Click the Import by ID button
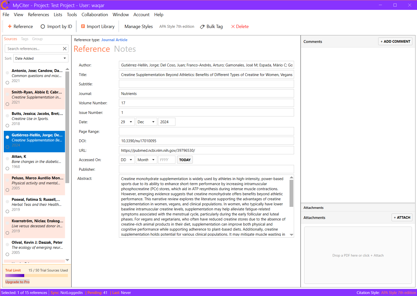417x296 pixels. click(x=56, y=27)
